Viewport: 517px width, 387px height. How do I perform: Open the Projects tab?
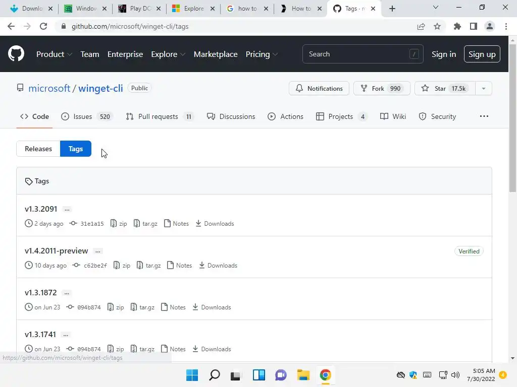point(342,116)
